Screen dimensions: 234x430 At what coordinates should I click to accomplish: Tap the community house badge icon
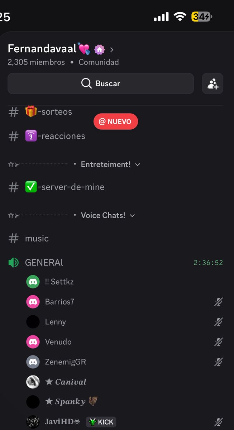click(100, 49)
